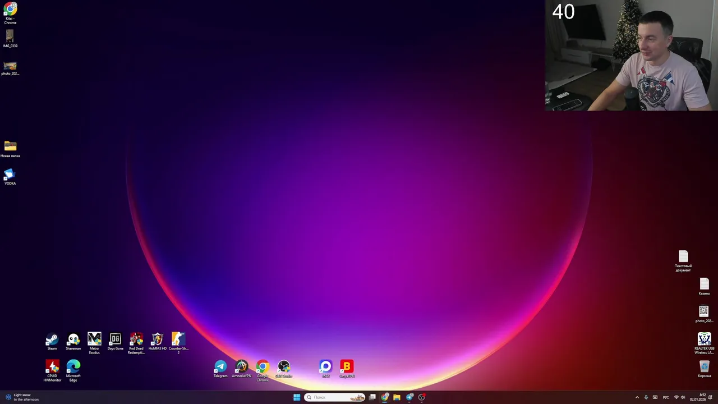
Task: Select the Steam desktop shortcut
Action: 52,342
